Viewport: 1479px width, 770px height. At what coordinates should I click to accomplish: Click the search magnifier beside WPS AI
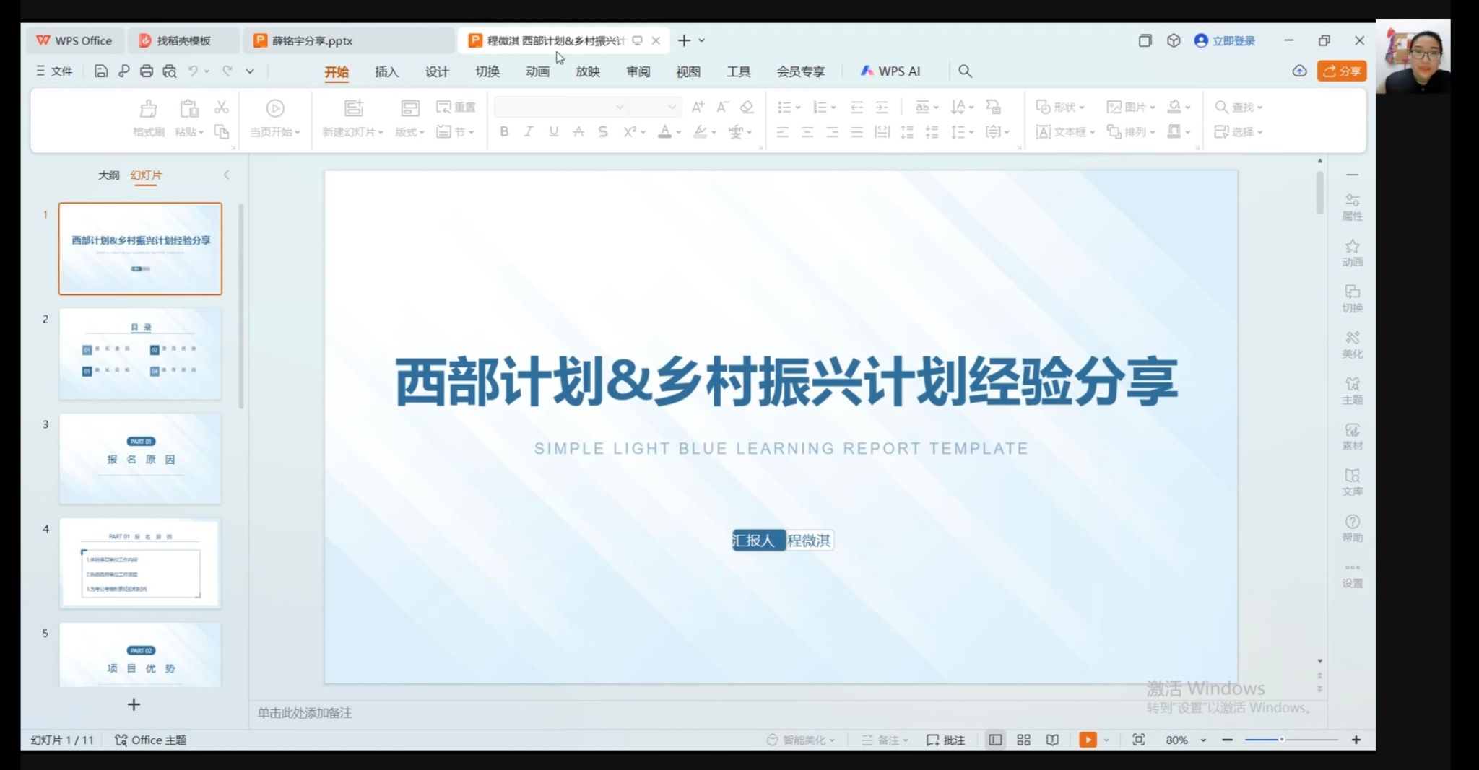click(965, 71)
